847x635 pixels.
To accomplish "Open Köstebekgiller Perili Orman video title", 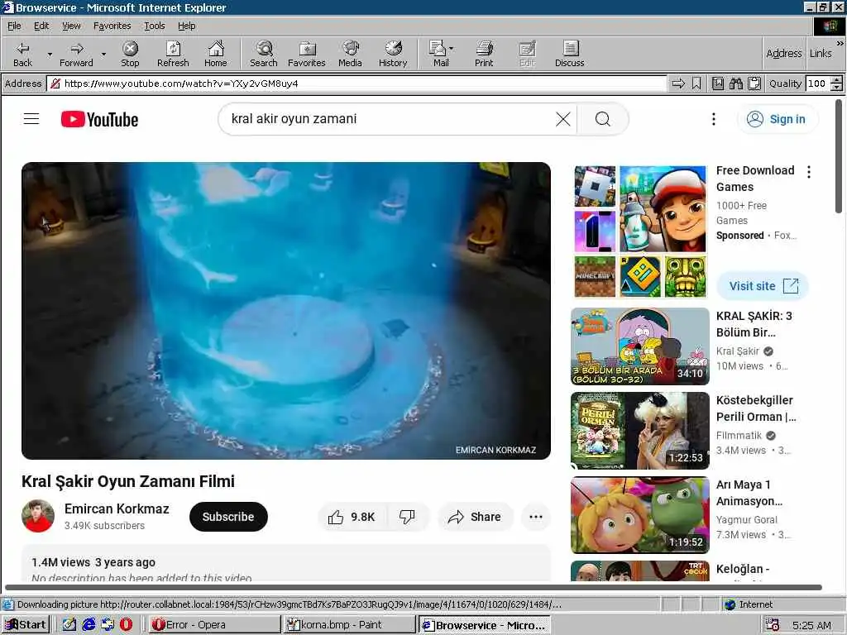I will [756, 408].
